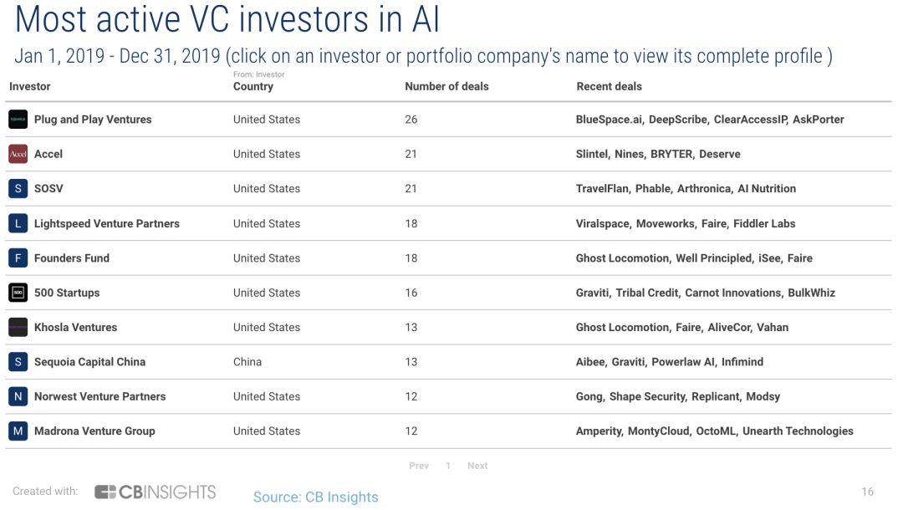Select page 1 in pagination

click(448, 466)
